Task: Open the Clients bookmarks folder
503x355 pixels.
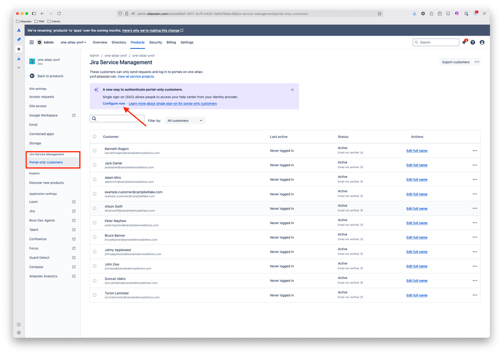Action: pyautogui.click(x=53, y=22)
